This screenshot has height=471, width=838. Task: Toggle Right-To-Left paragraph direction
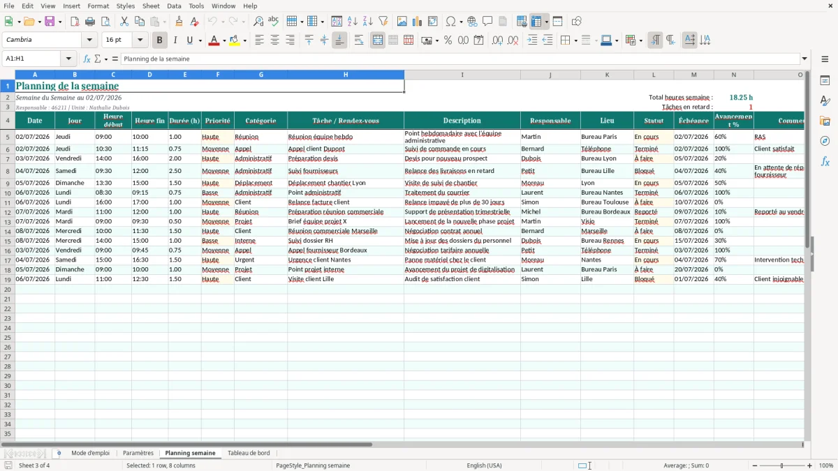[x=670, y=40]
